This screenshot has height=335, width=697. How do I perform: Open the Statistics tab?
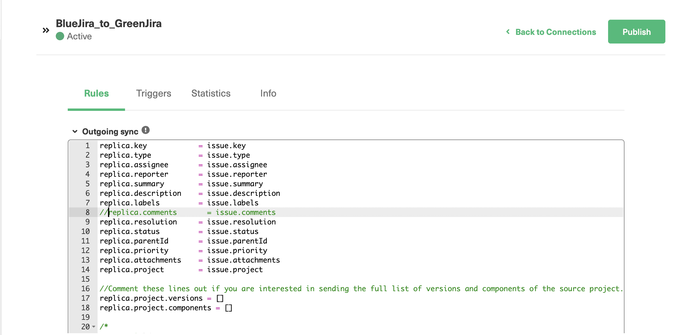tap(211, 93)
